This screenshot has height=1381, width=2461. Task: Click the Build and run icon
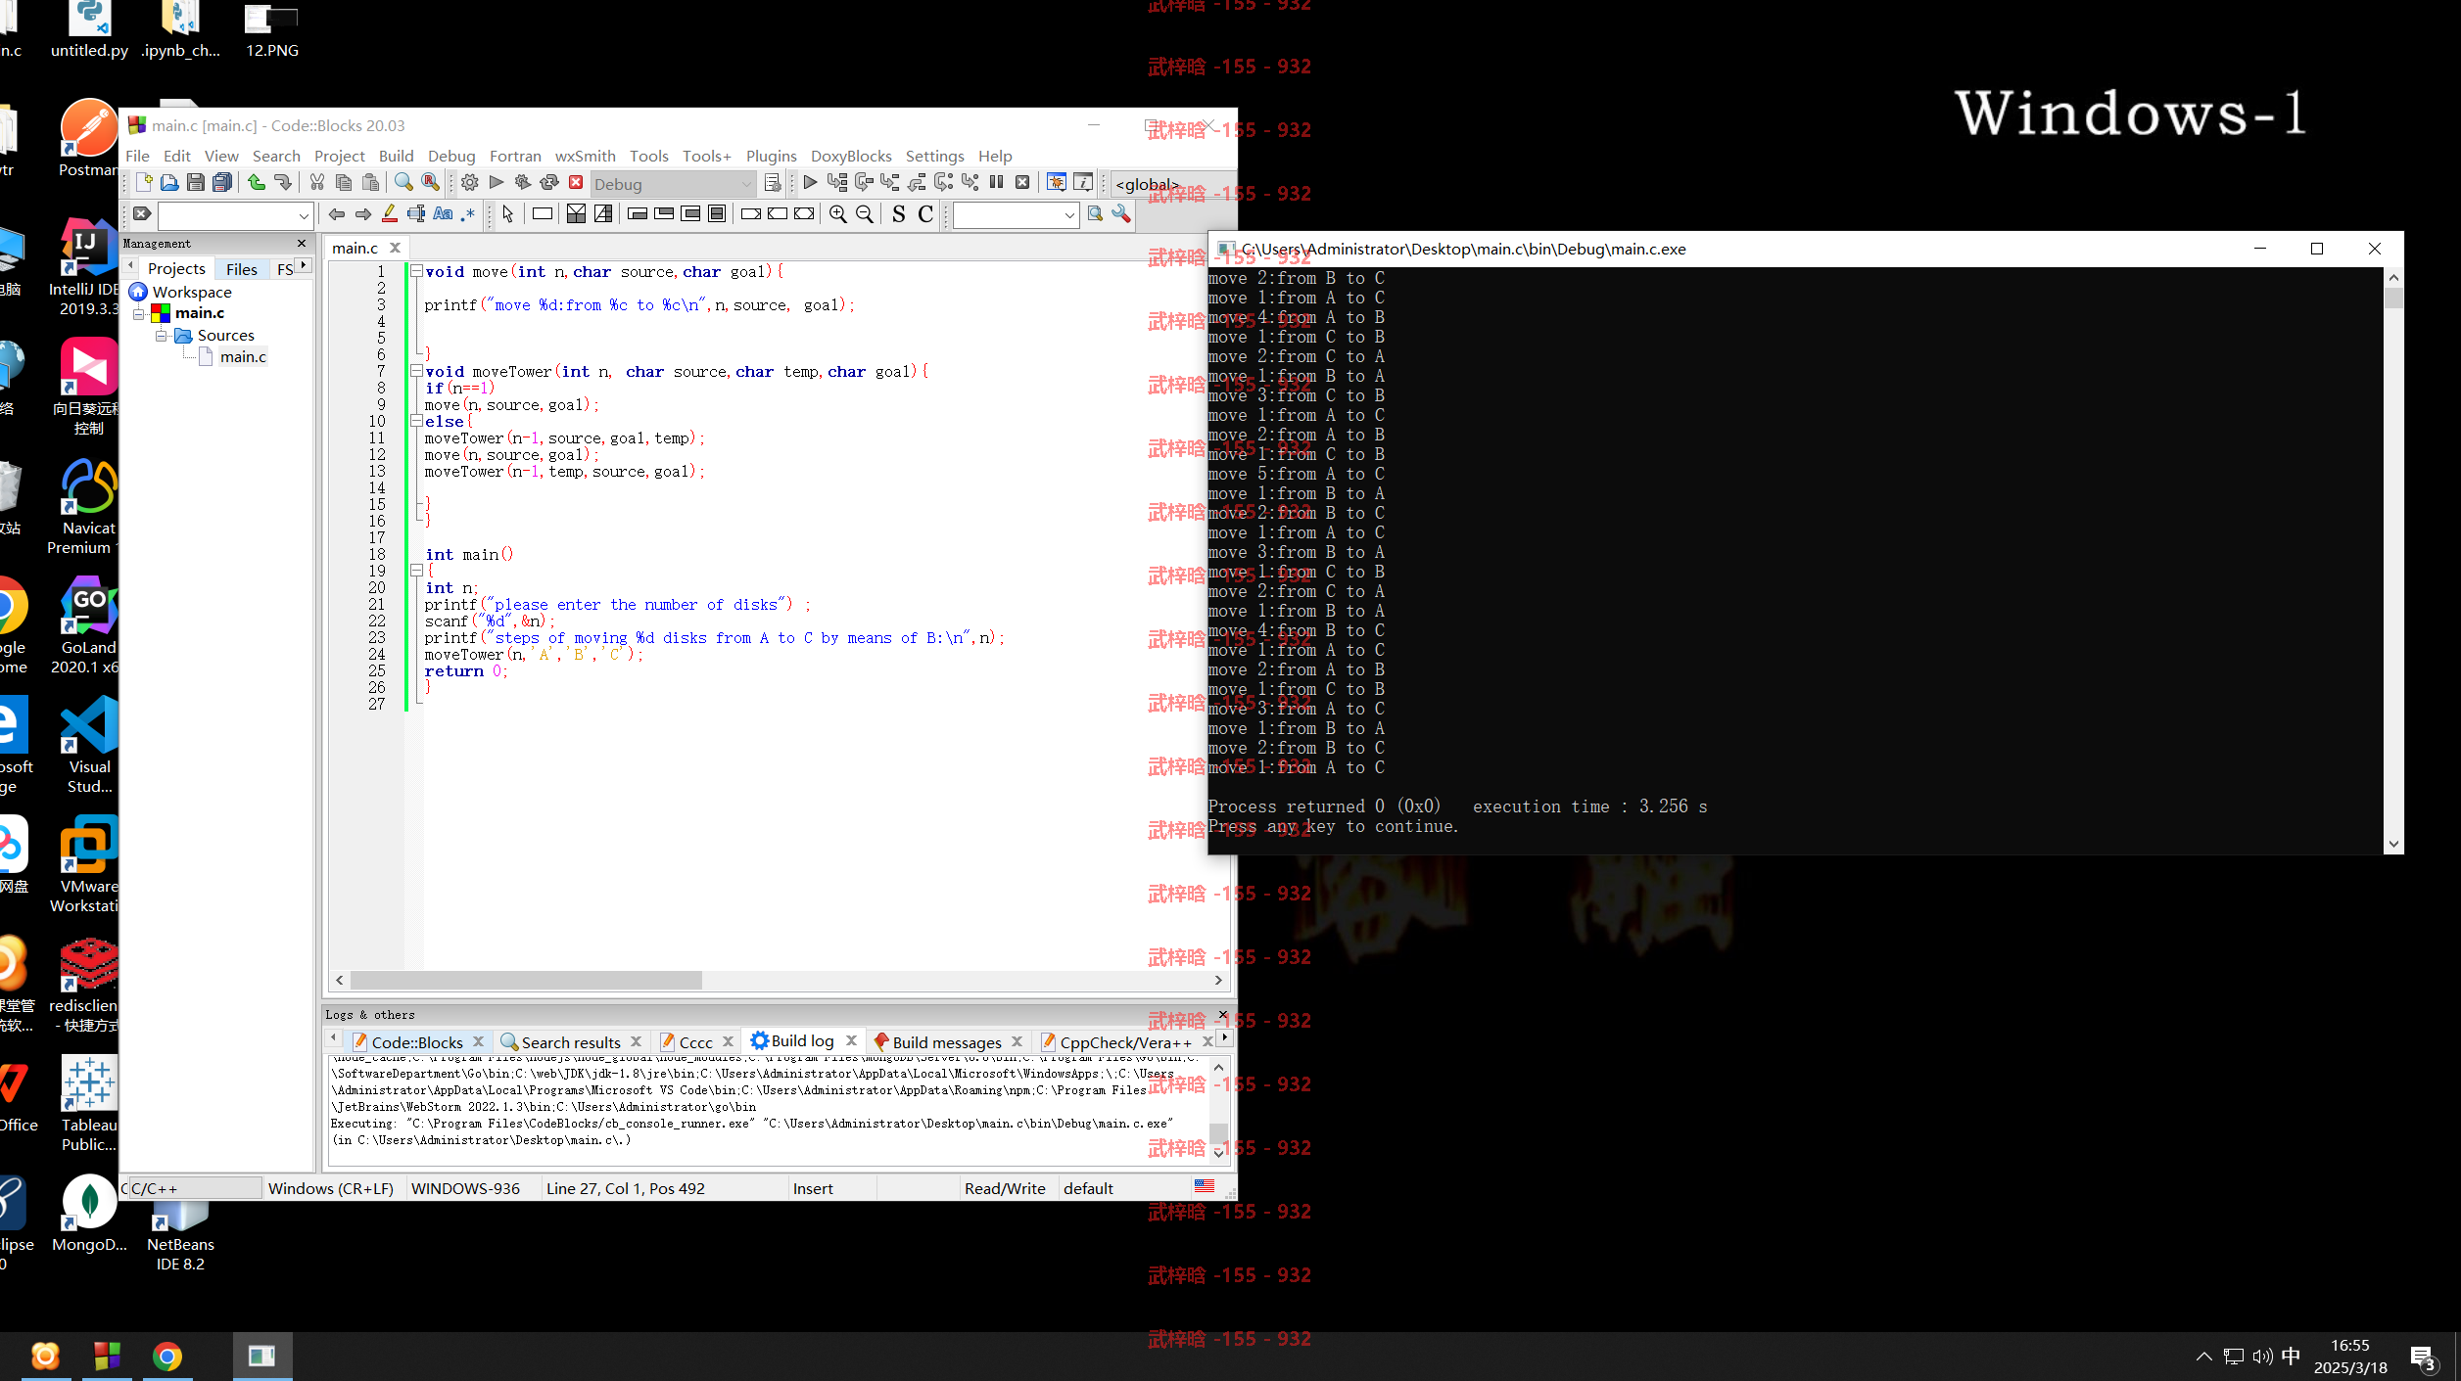[523, 182]
